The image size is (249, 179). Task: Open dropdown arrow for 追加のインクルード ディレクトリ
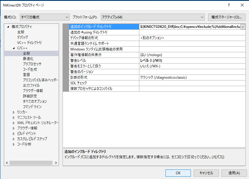click(x=243, y=27)
